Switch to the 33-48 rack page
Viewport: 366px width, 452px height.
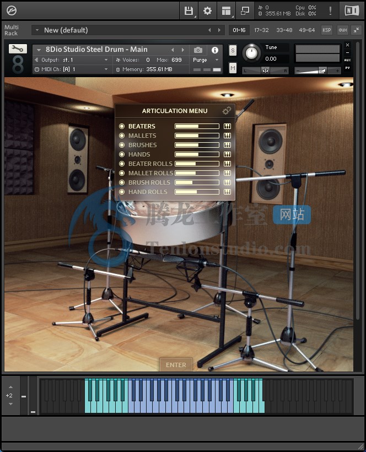point(284,30)
